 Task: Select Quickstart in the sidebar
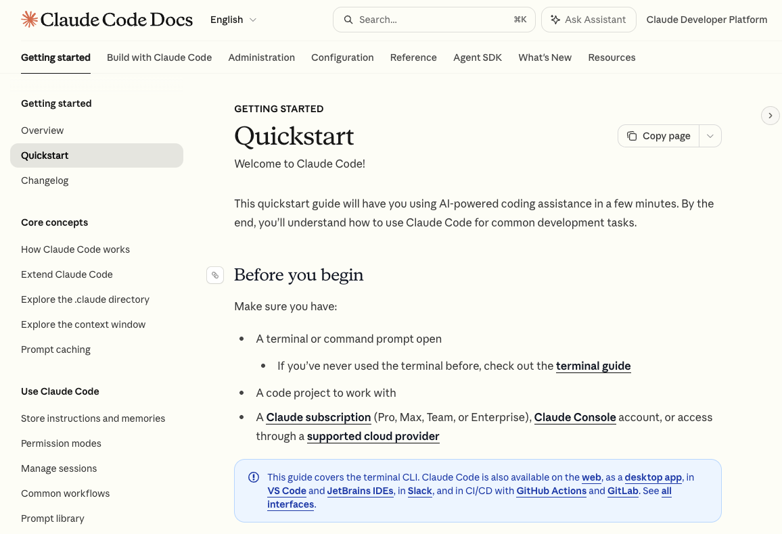tap(97, 155)
